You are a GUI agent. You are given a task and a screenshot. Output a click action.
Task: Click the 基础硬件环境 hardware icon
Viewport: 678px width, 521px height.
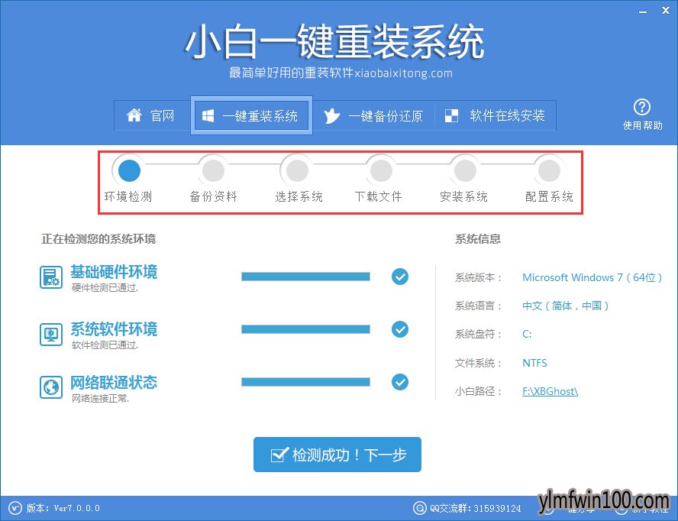(x=51, y=277)
